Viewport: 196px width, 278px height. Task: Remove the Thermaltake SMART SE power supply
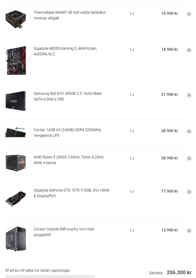click(189, 14)
